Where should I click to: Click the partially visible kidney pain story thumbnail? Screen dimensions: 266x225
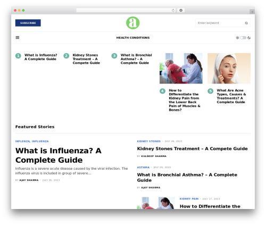pyautogui.click(x=156, y=203)
